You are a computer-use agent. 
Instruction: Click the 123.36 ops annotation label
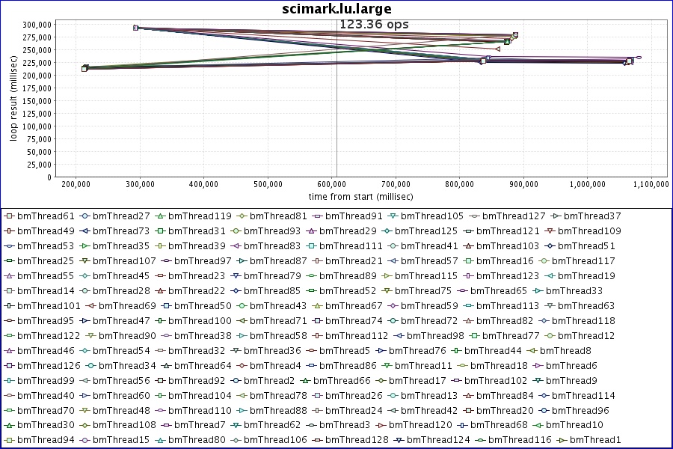(x=374, y=24)
